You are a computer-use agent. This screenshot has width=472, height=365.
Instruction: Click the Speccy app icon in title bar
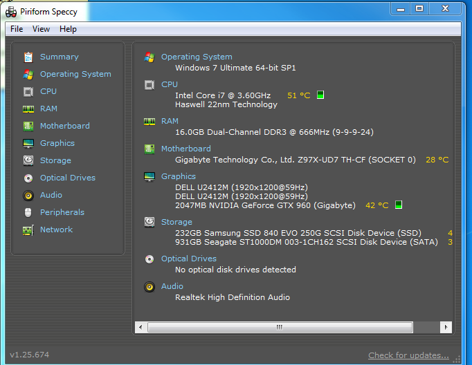11,12
